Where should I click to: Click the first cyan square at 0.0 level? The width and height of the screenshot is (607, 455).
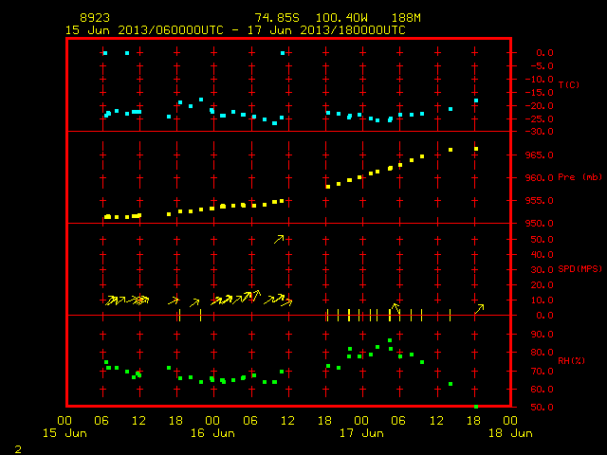105,53
